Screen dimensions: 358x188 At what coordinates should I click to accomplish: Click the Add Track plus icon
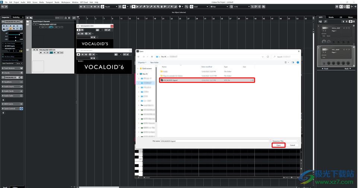click(x=28, y=18)
